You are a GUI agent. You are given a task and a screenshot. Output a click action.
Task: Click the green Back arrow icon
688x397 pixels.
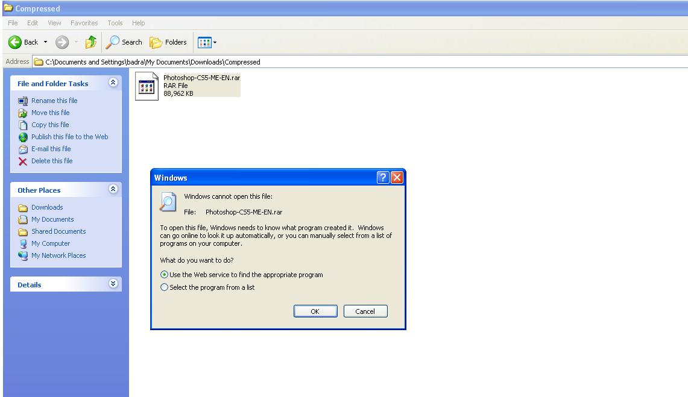tap(15, 42)
